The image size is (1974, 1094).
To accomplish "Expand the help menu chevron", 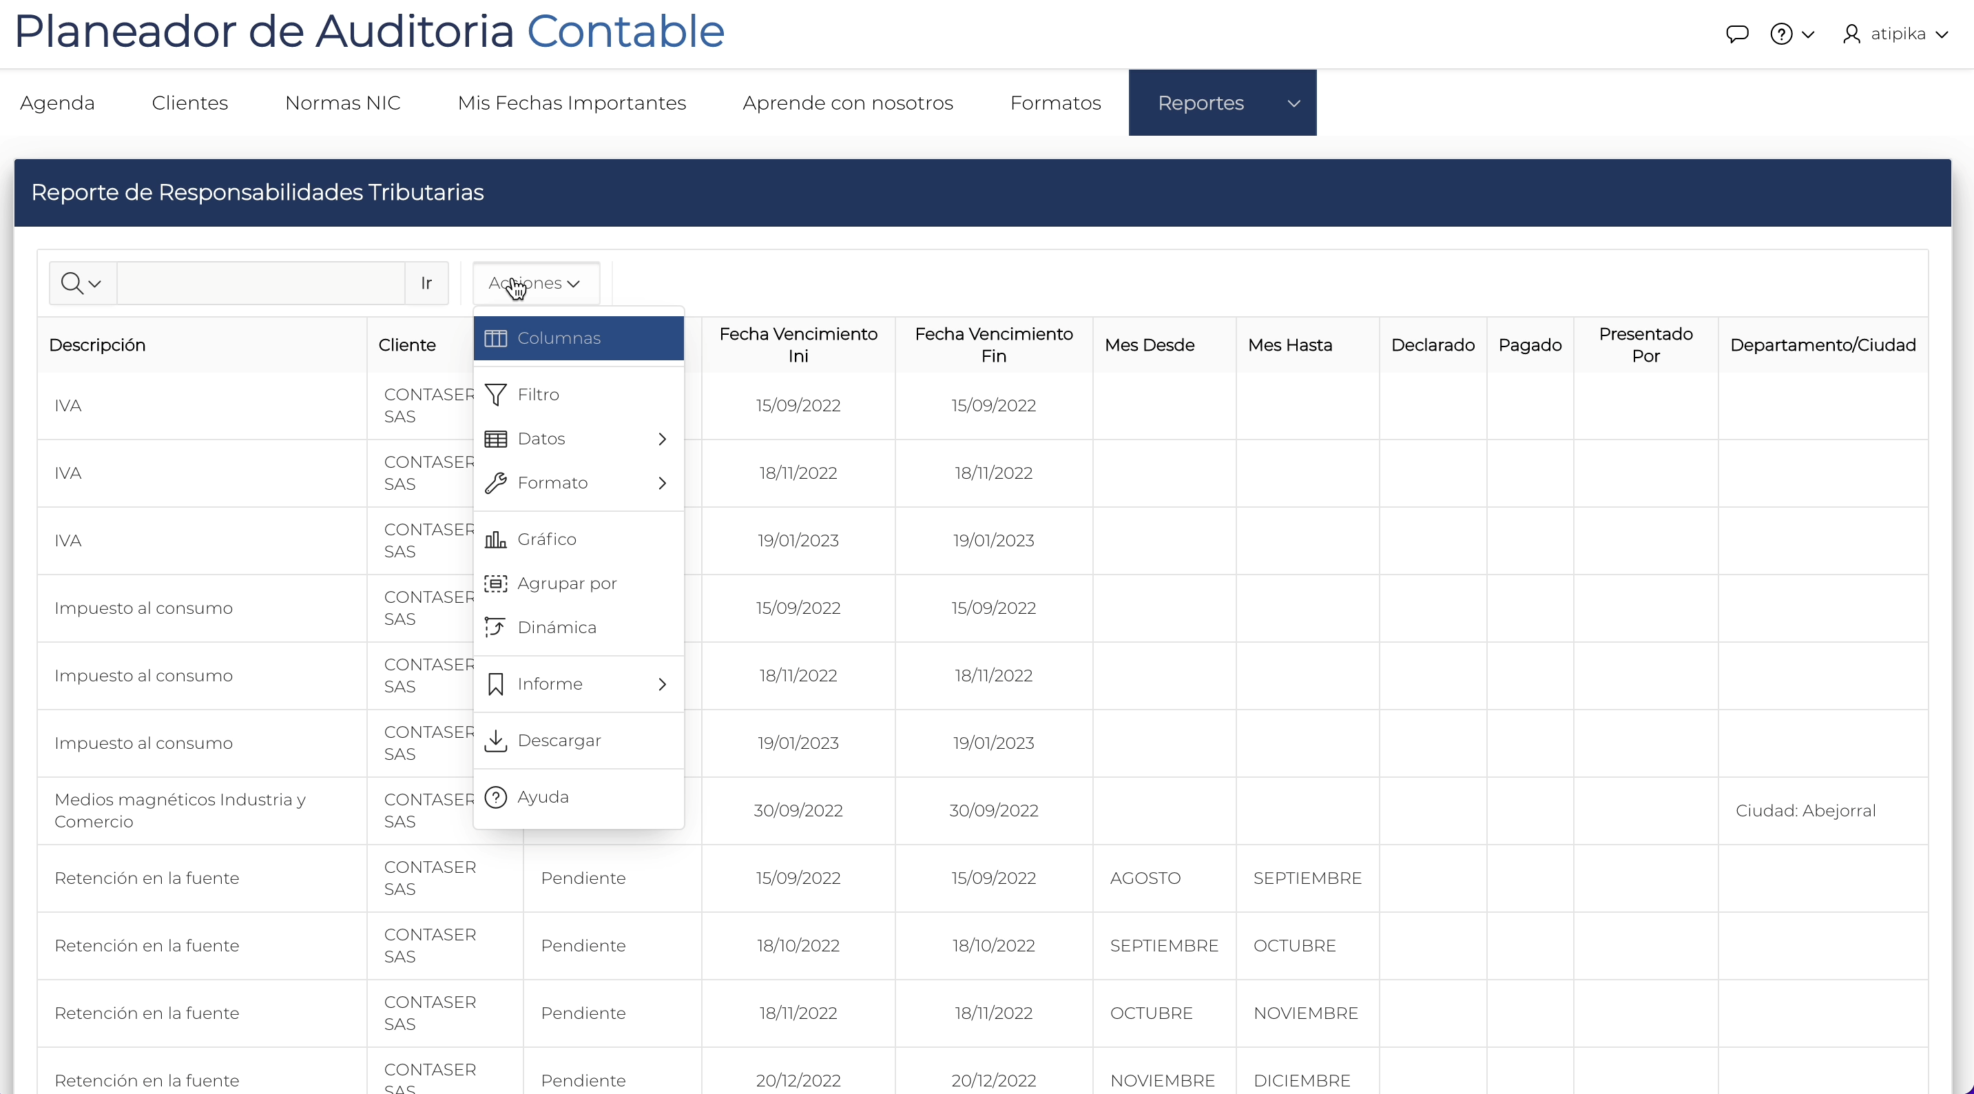I will (1808, 34).
